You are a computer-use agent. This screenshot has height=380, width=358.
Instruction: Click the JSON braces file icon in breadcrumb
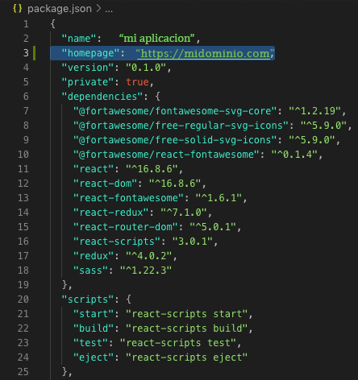pyautogui.click(x=17, y=9)
